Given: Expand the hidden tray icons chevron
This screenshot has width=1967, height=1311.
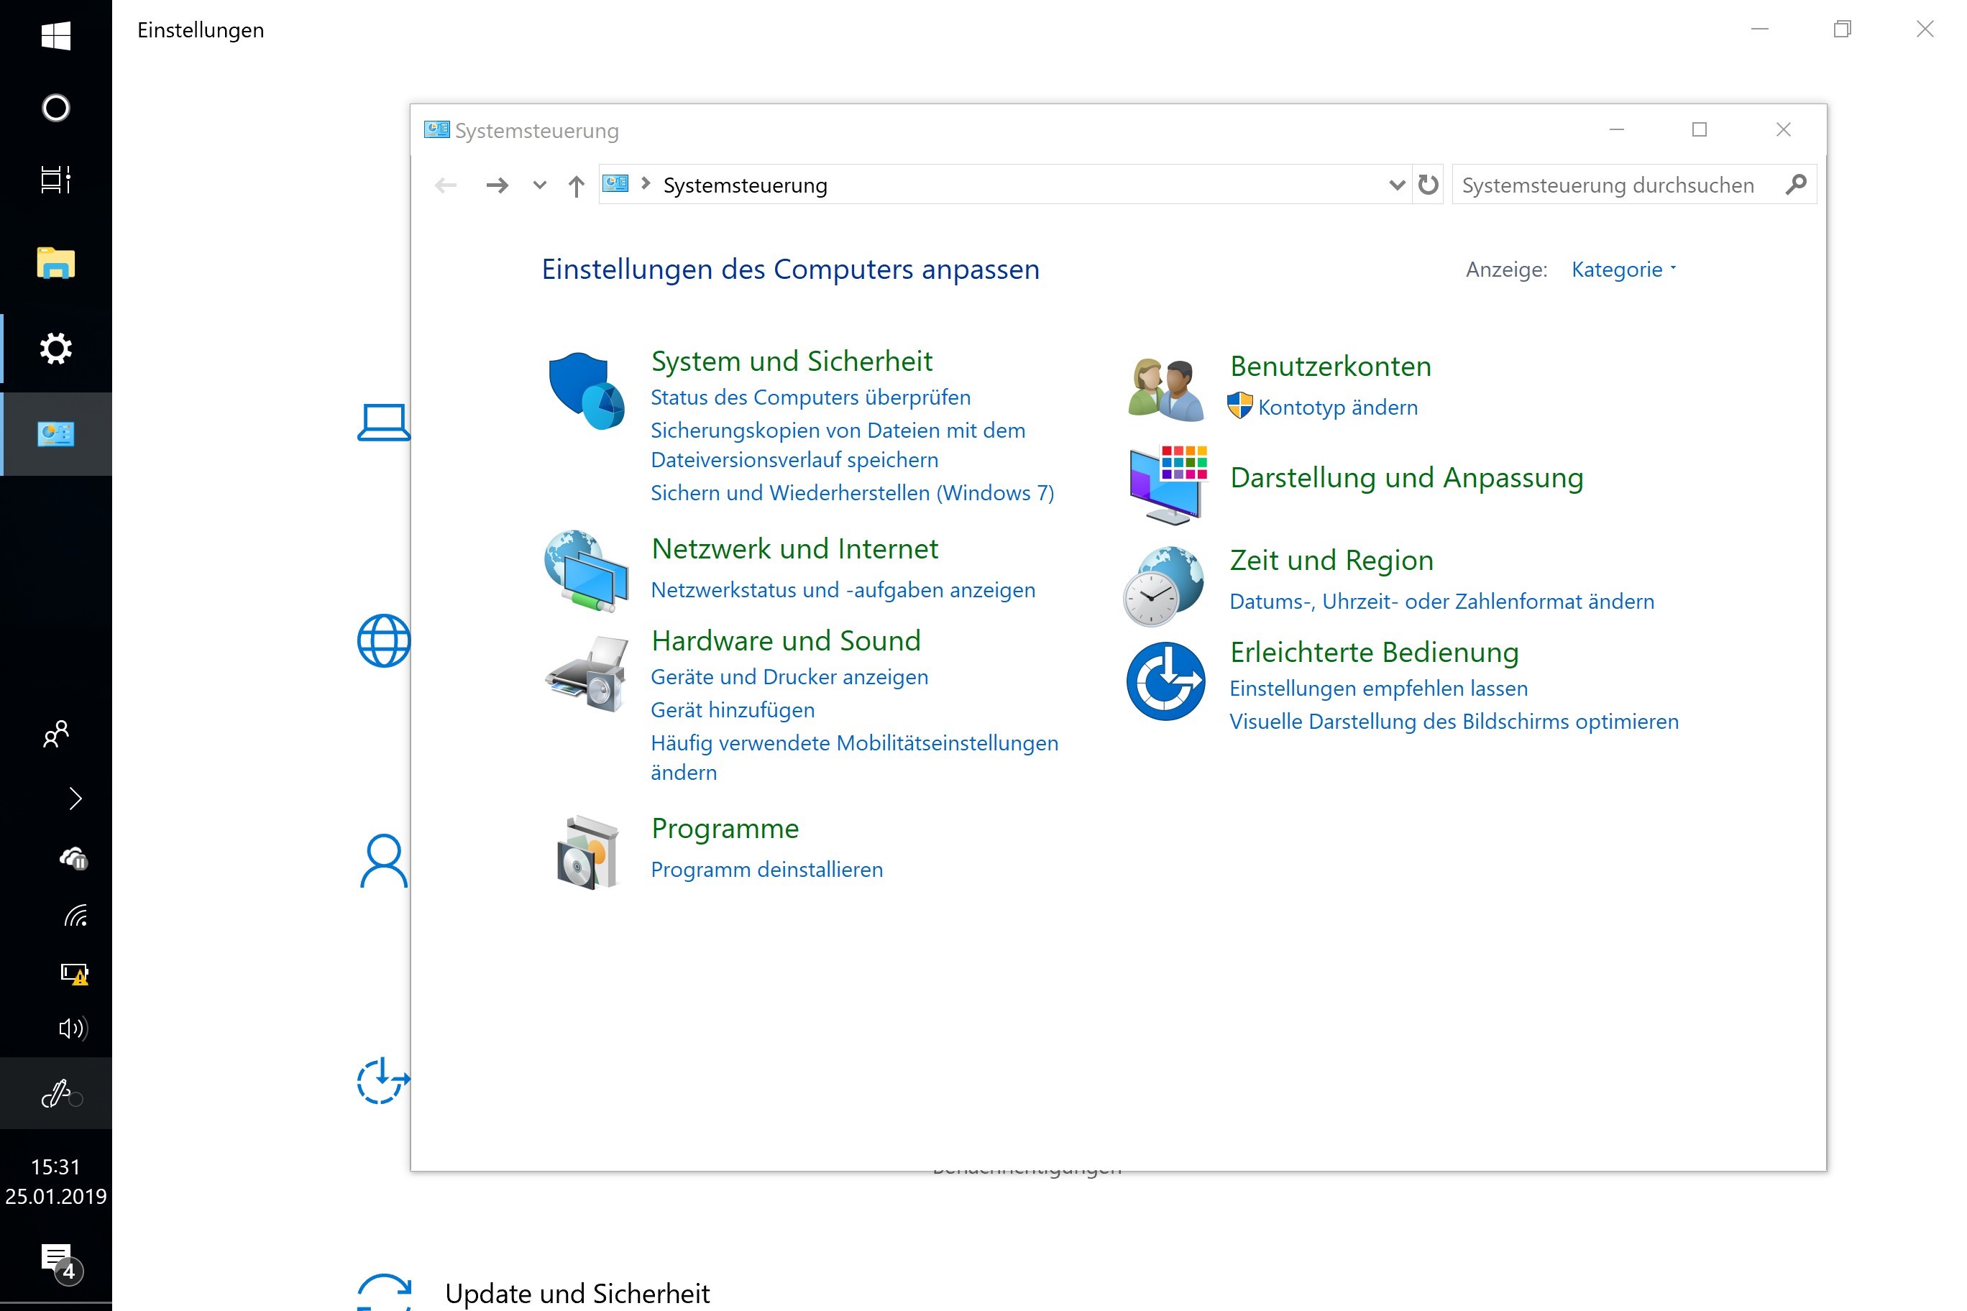Looking at the screenshot, I should tap(75, 799).
